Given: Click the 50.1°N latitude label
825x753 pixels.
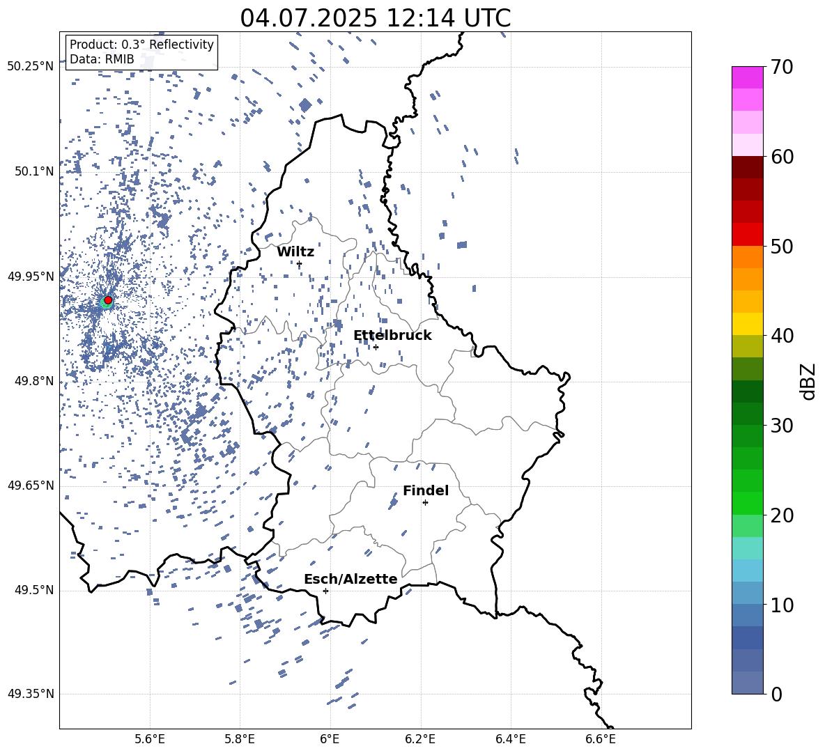Looking at the screenshot, I should 34,171.
